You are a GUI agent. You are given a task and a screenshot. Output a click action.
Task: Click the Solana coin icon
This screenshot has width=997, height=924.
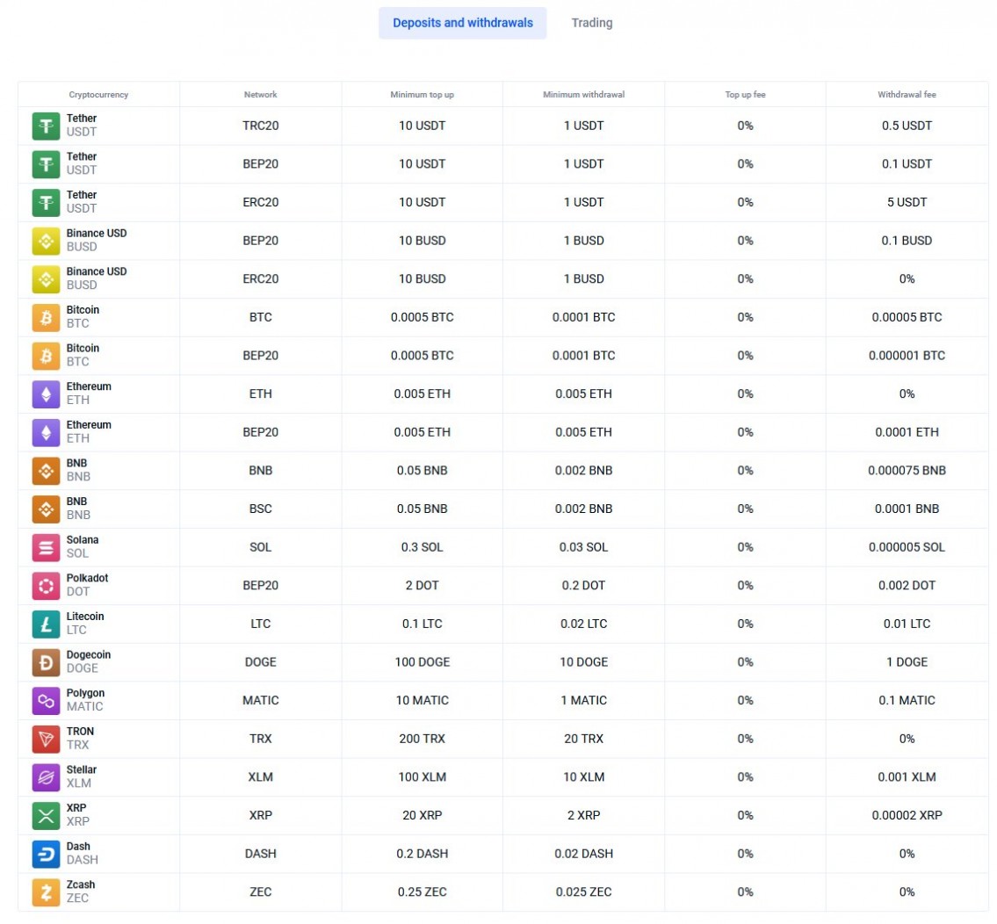click(x=46, y=547)
